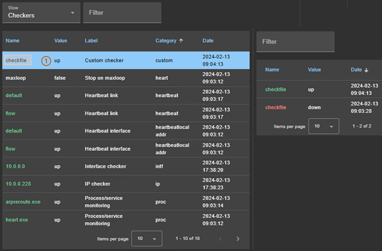Open Items per page dropdown in left table
The height and width of the screenshot is (251, 382).
[147, 238]
